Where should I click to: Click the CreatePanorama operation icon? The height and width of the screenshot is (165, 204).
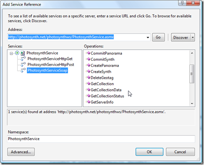coord(89,65)
